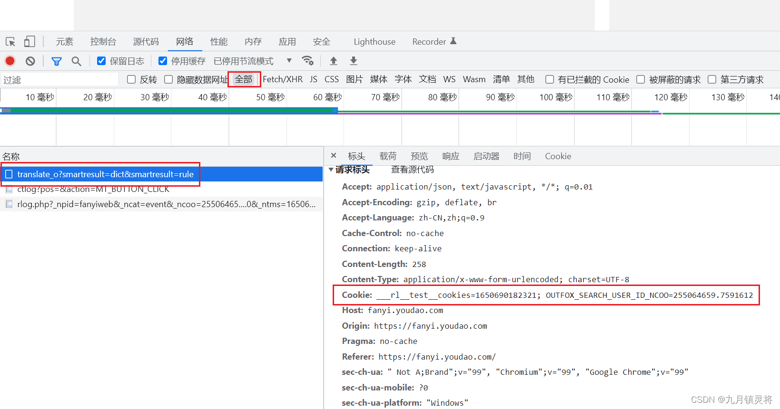The height and width of the screenshot is (409, 780).
Task: Switch to 预览 details tab
Action: click(419, 156)
